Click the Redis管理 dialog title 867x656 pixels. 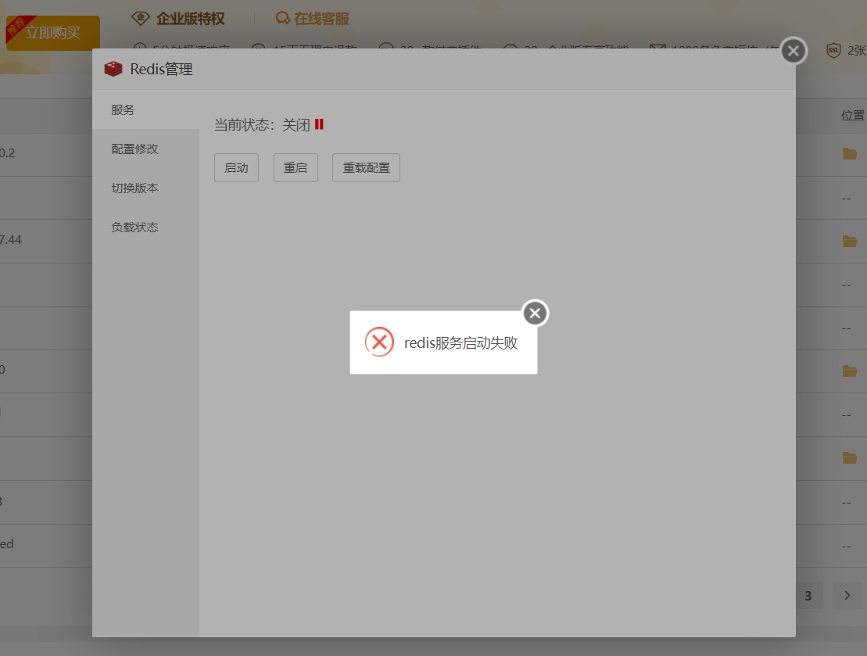click(162, 69)
